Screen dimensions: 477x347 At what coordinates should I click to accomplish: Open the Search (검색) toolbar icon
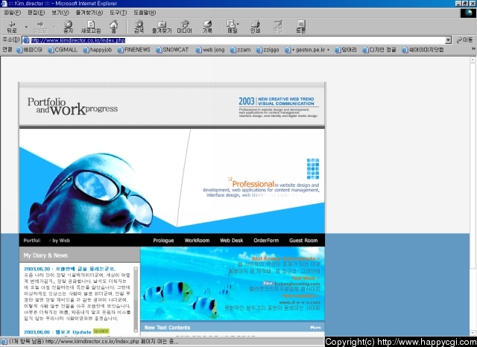[x=139, y=27]
